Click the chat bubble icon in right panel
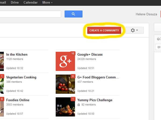161x120 pixels. pyautogui.click(x=159, y=47)
